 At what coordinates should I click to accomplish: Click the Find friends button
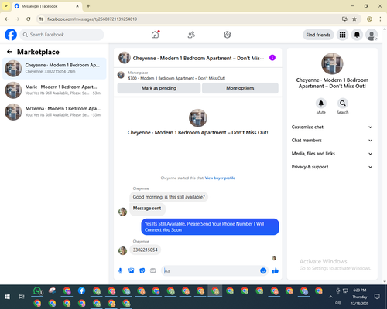click(318, 35)
